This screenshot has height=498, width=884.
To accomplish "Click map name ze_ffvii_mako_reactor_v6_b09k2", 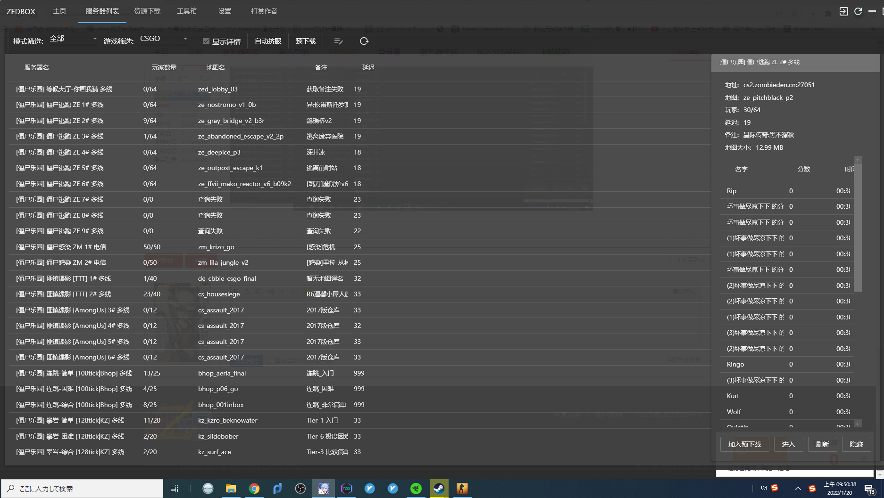I will click(244, 184).
